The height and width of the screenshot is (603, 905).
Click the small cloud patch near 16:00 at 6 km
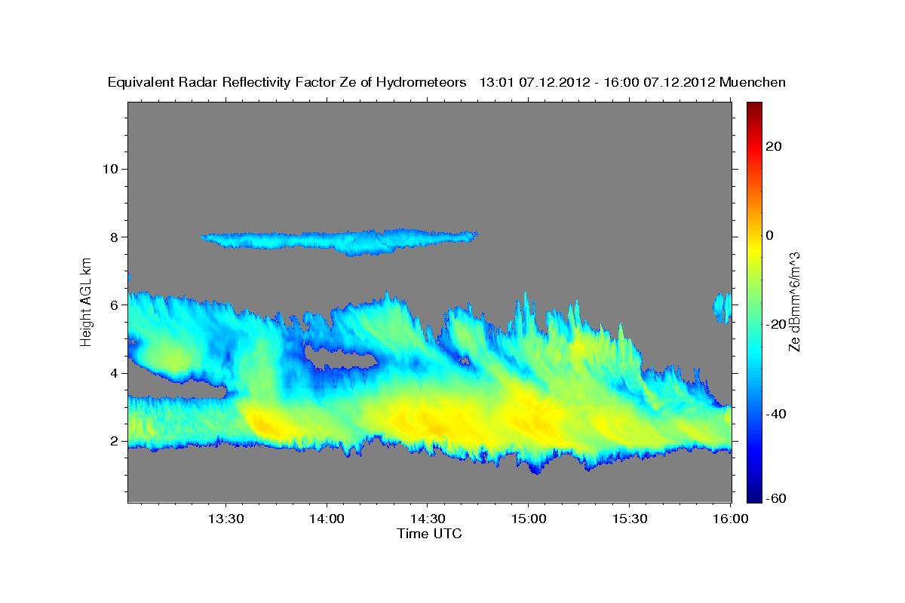(722, 308)
